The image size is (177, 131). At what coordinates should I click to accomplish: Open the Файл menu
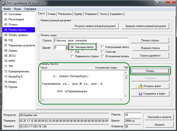click(7, 9)
